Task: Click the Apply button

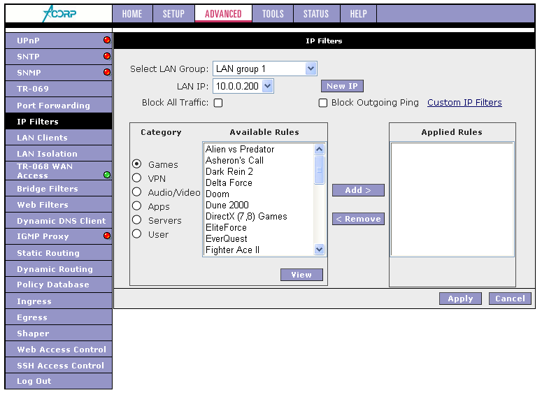Action: pos(460,299)
